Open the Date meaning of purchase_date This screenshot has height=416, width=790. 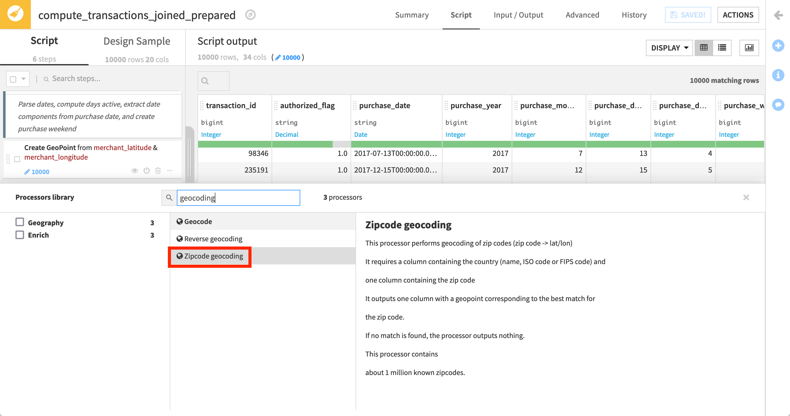click(x=361, y=135)
